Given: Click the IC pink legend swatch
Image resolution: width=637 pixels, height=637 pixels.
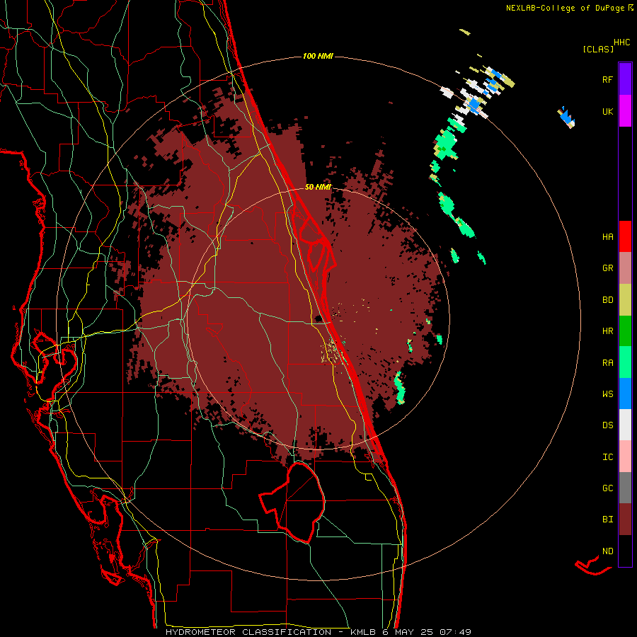Looking at the screenshot, I should tap(625, 457).
